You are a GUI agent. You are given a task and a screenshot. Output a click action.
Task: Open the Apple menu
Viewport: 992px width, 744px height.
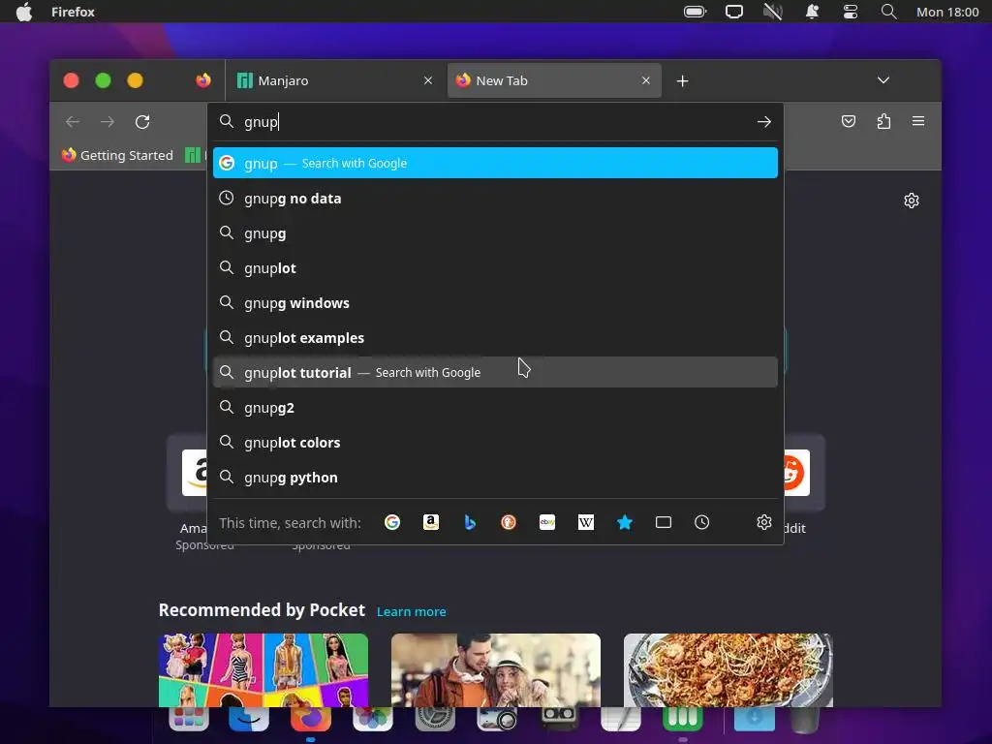tap(24, 12)
